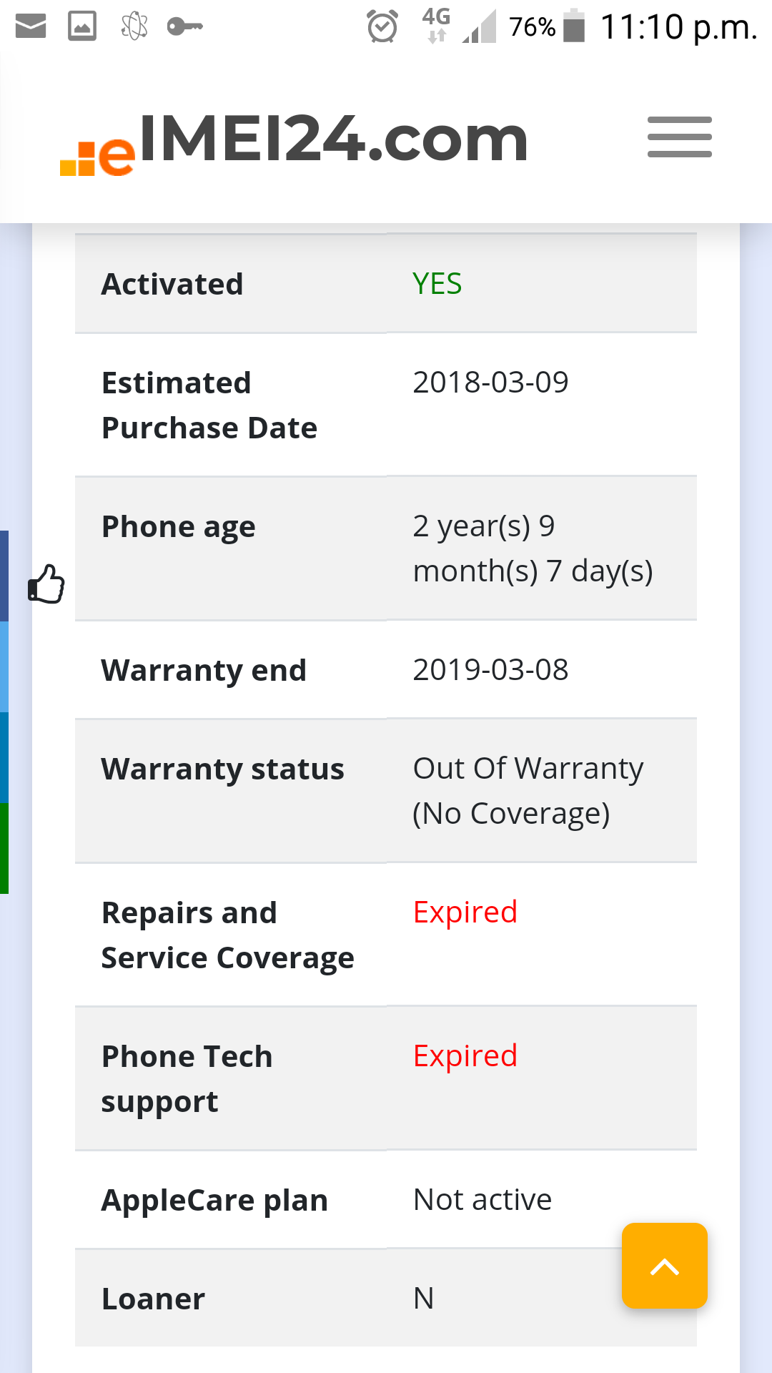Click the thumbs-up like icon
The width and height of the screenshot is (772, 1373).
click(46, 584)
